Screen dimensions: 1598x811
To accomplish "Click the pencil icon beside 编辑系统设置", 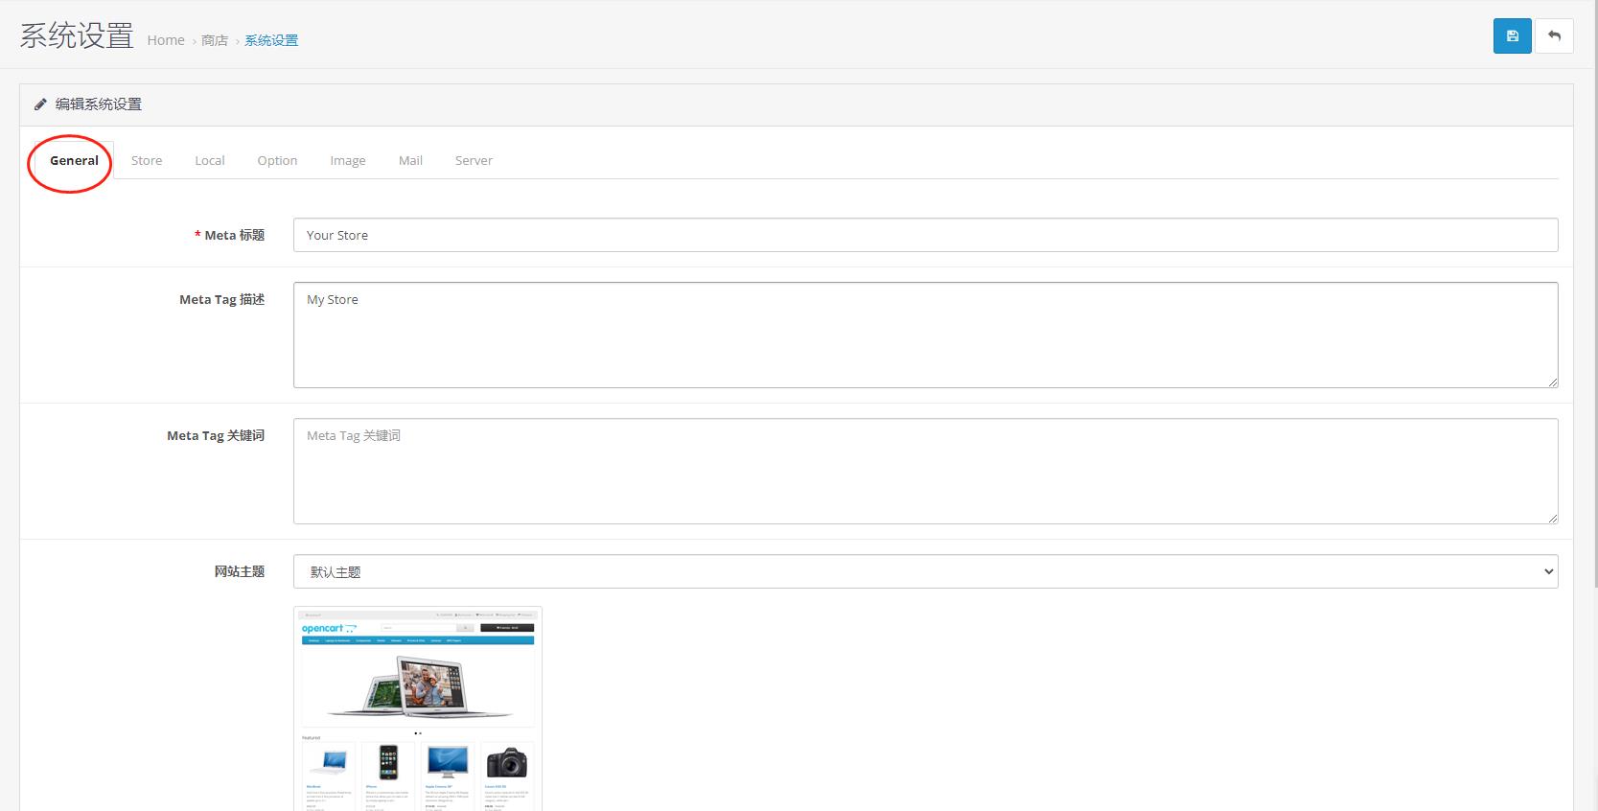I will pos(40,104).
